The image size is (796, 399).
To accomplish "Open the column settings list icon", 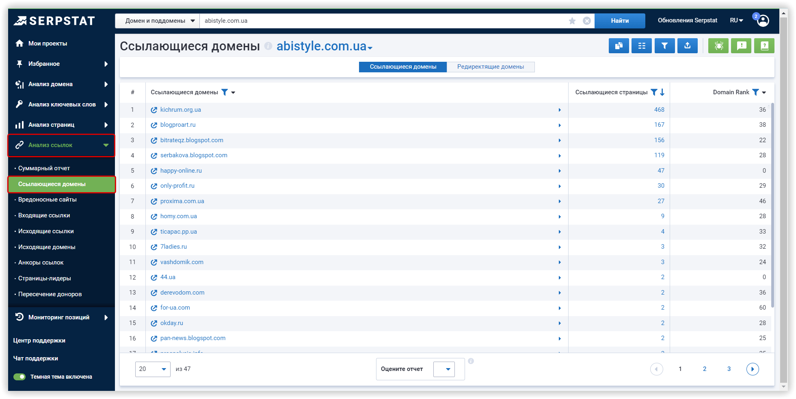I will tap(642, 46).
